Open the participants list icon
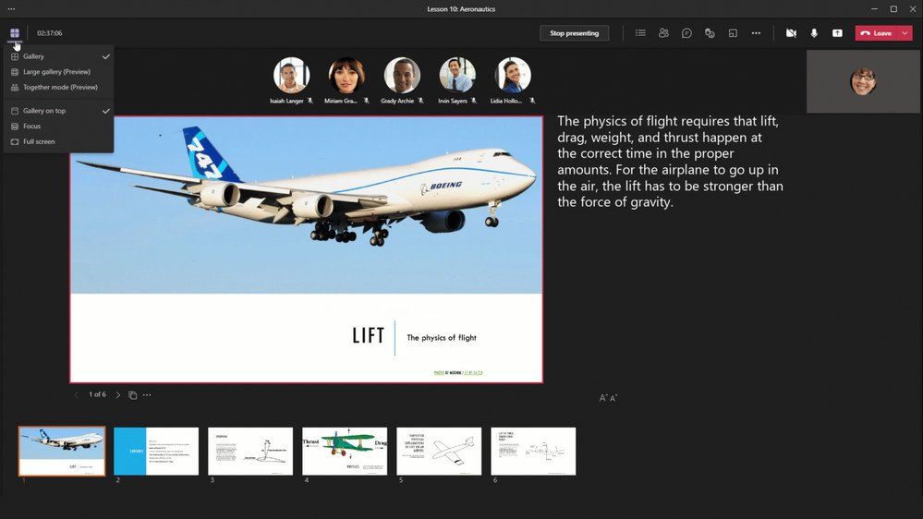This screenshot has width=923, height=519. (663, 33)
